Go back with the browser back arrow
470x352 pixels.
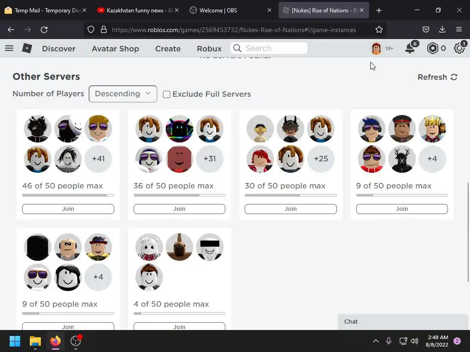pyautogui.click(x=11, y=30)
